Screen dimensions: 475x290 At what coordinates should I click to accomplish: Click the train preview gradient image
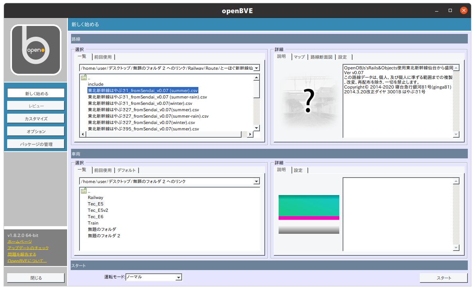309,214
